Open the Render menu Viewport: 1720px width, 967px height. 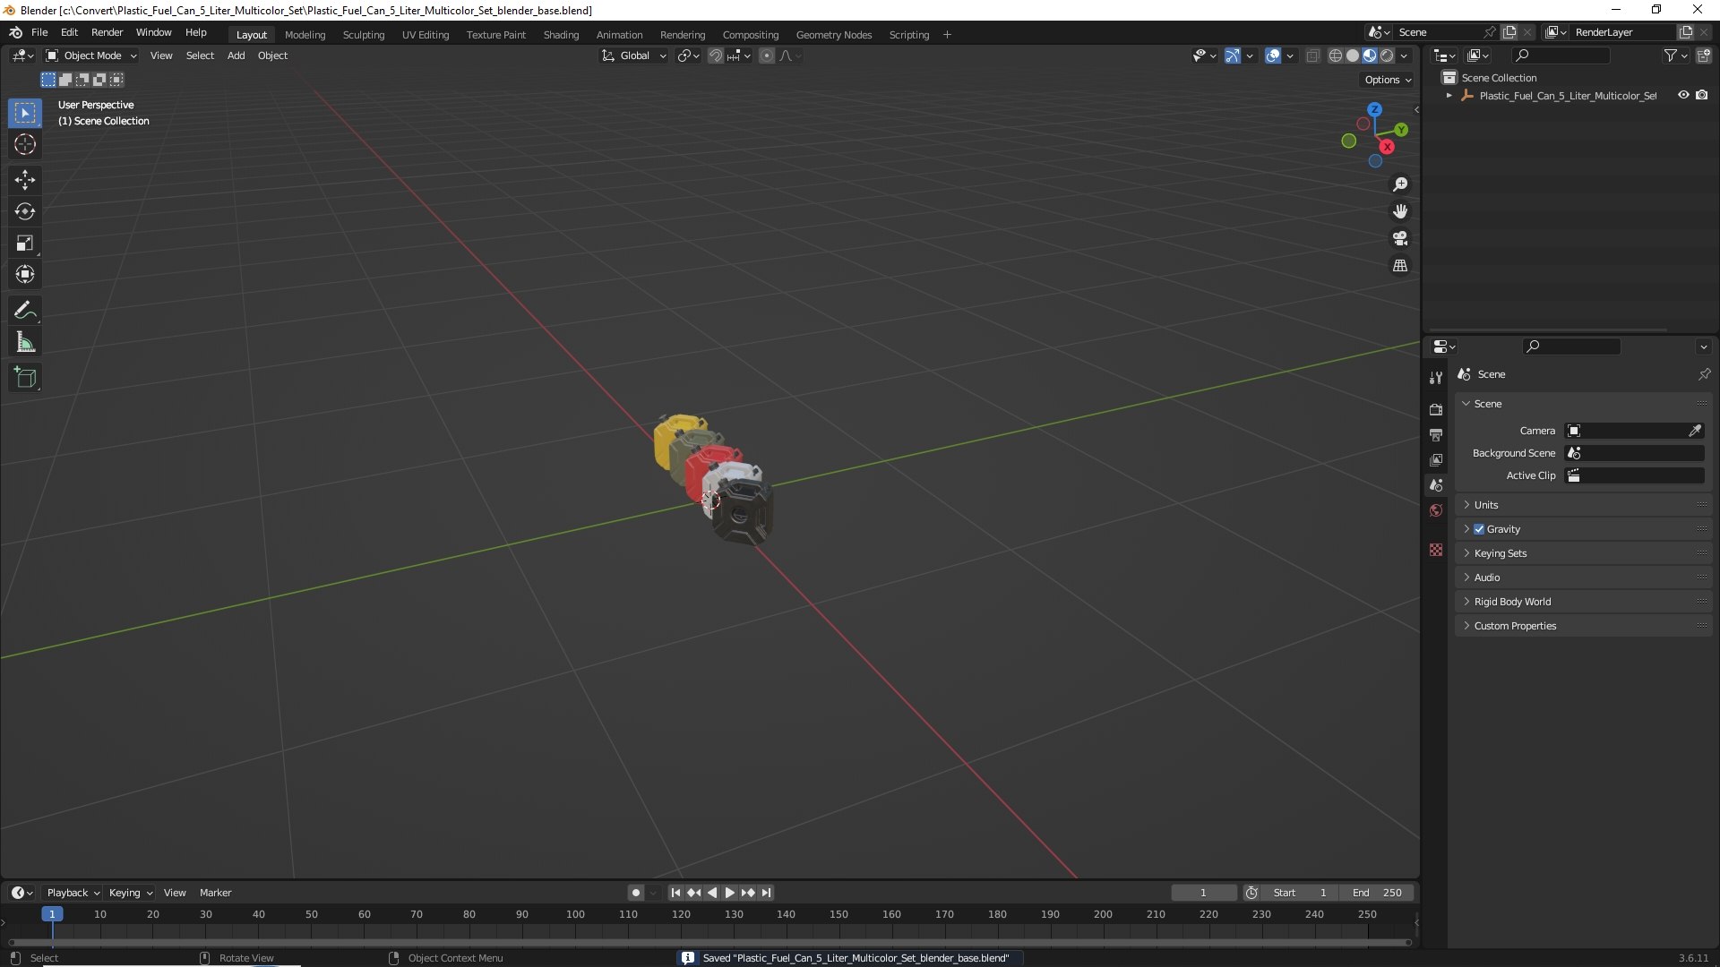click(x=107, y=32)
